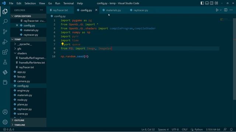Image resolution: width=236 pixels, height=132 pixels.
Task: Open rayTracer.txt in shaders folder
Action: coord(28,67)
